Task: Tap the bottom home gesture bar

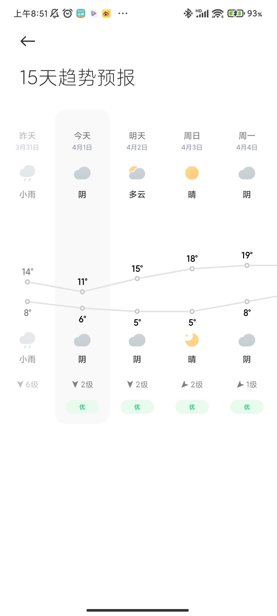Action: click(x=137, y=610)
